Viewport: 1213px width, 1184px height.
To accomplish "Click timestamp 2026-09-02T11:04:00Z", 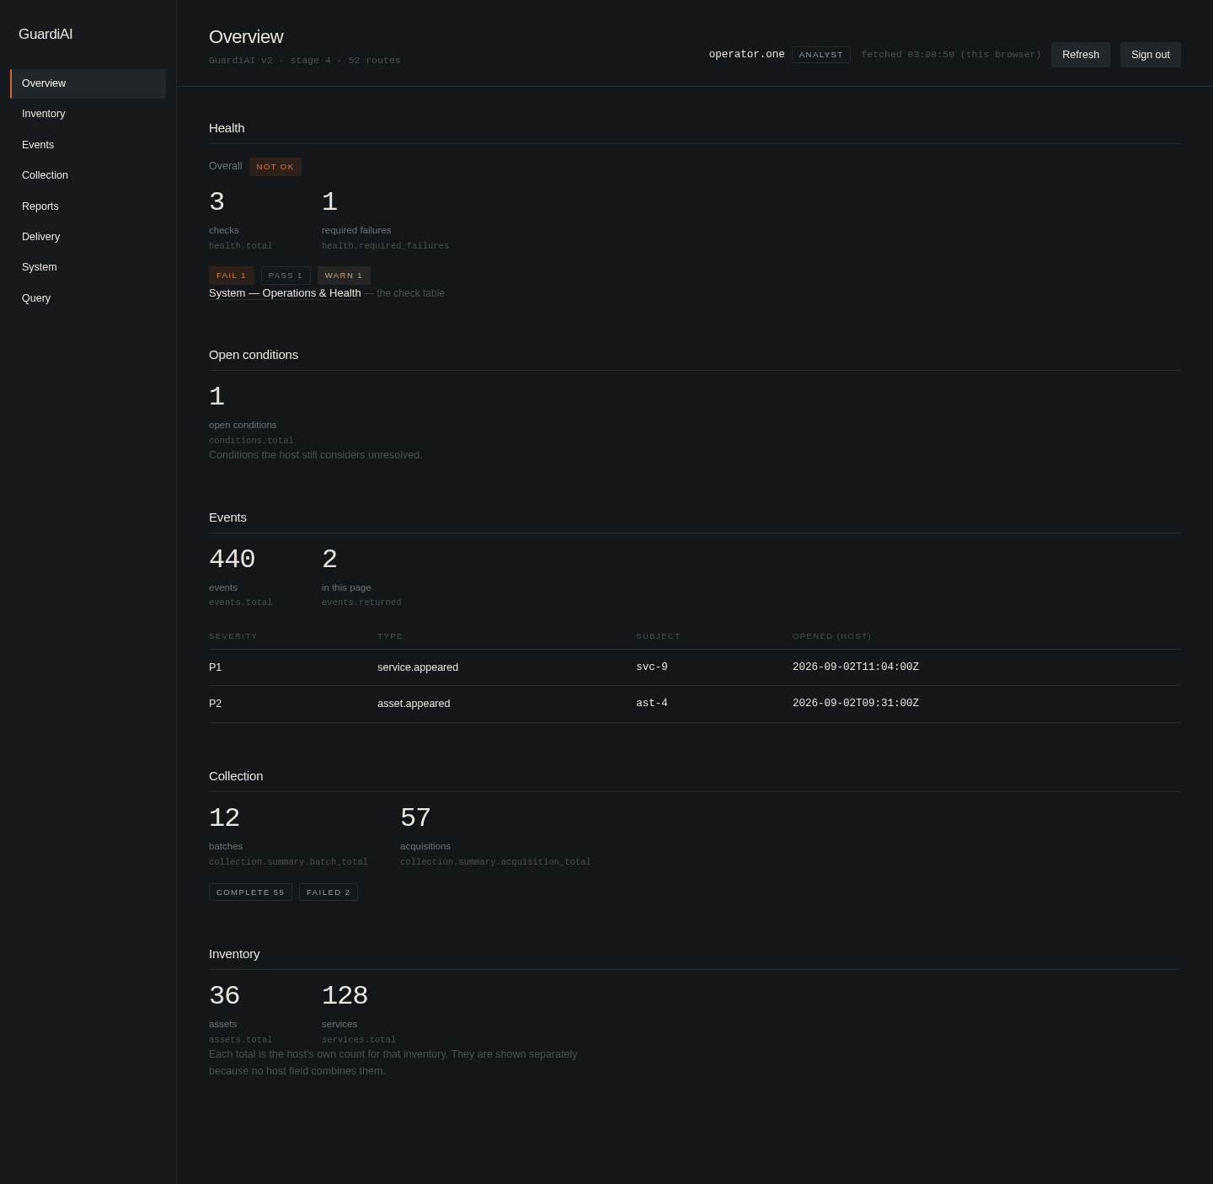I will click(x=856, y=667).
